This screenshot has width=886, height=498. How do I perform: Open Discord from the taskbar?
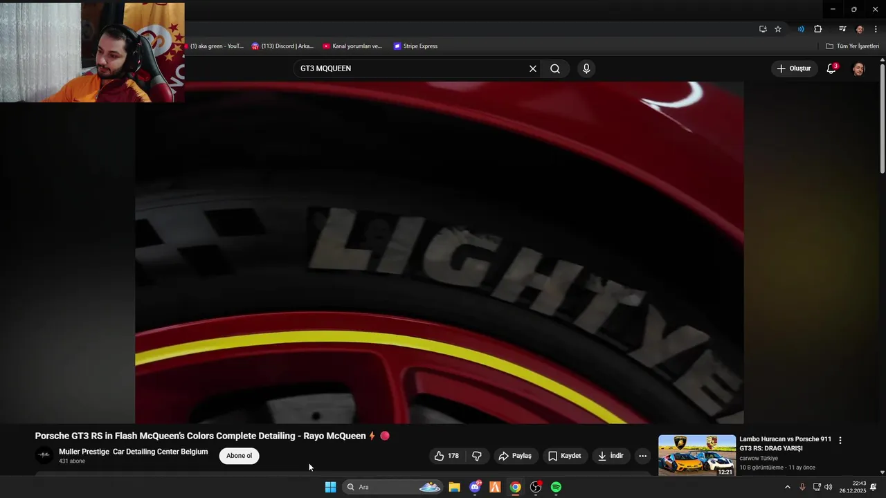point(475,487)
